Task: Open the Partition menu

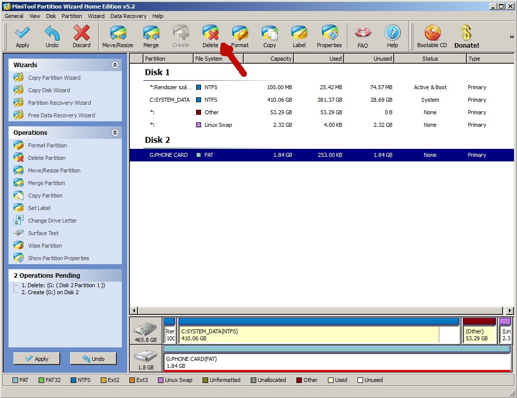Action: tap(72, 16)
